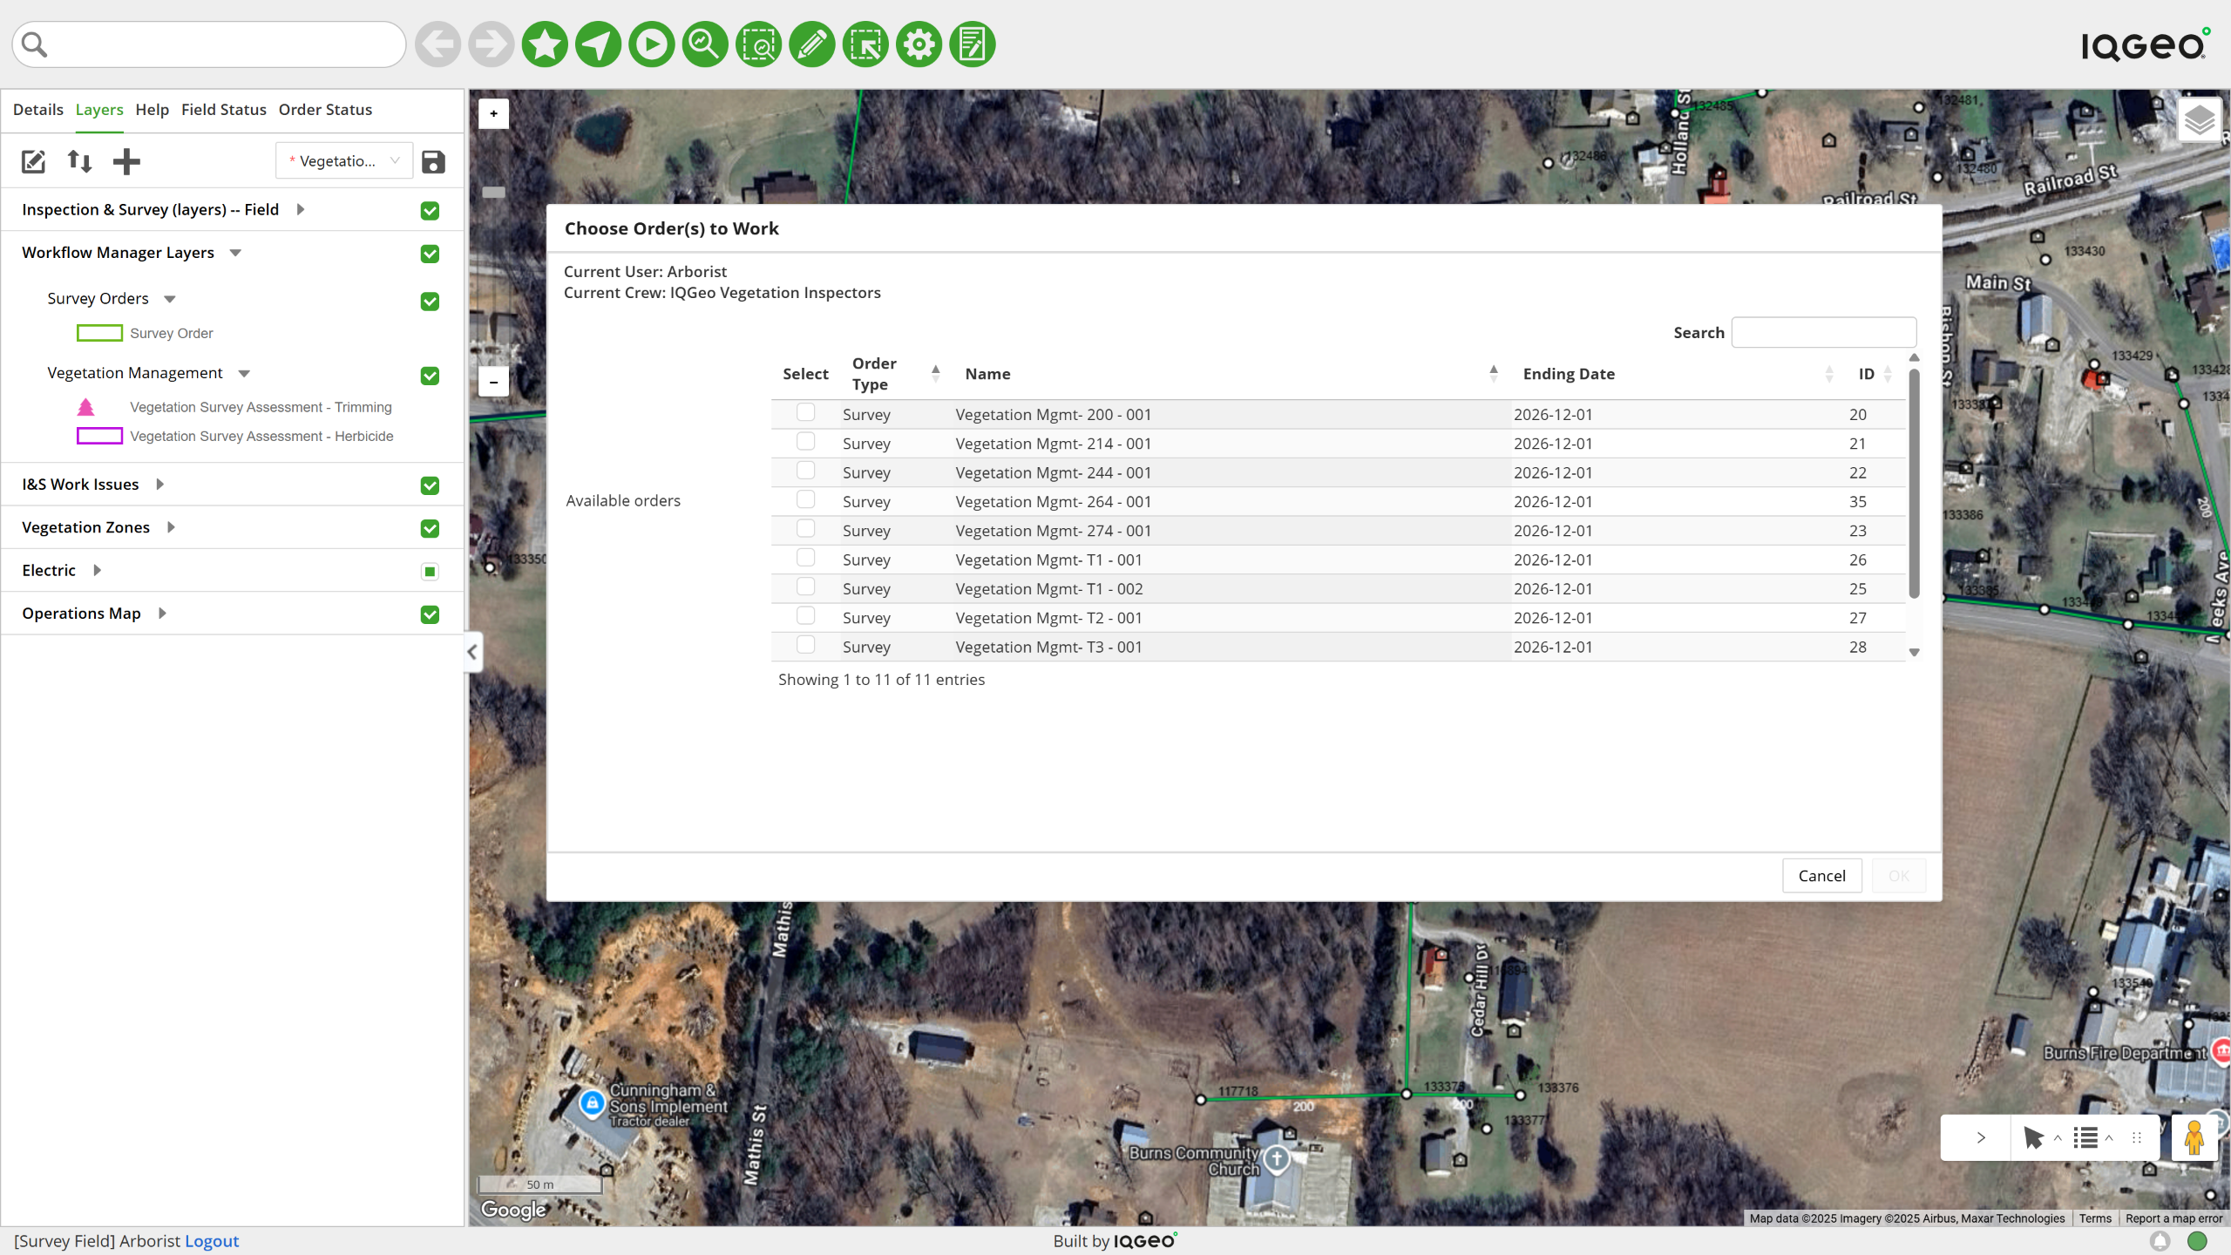Open the Order Status tab
The height and width of the screenshot is (1255, 2231).
point(325,110)
